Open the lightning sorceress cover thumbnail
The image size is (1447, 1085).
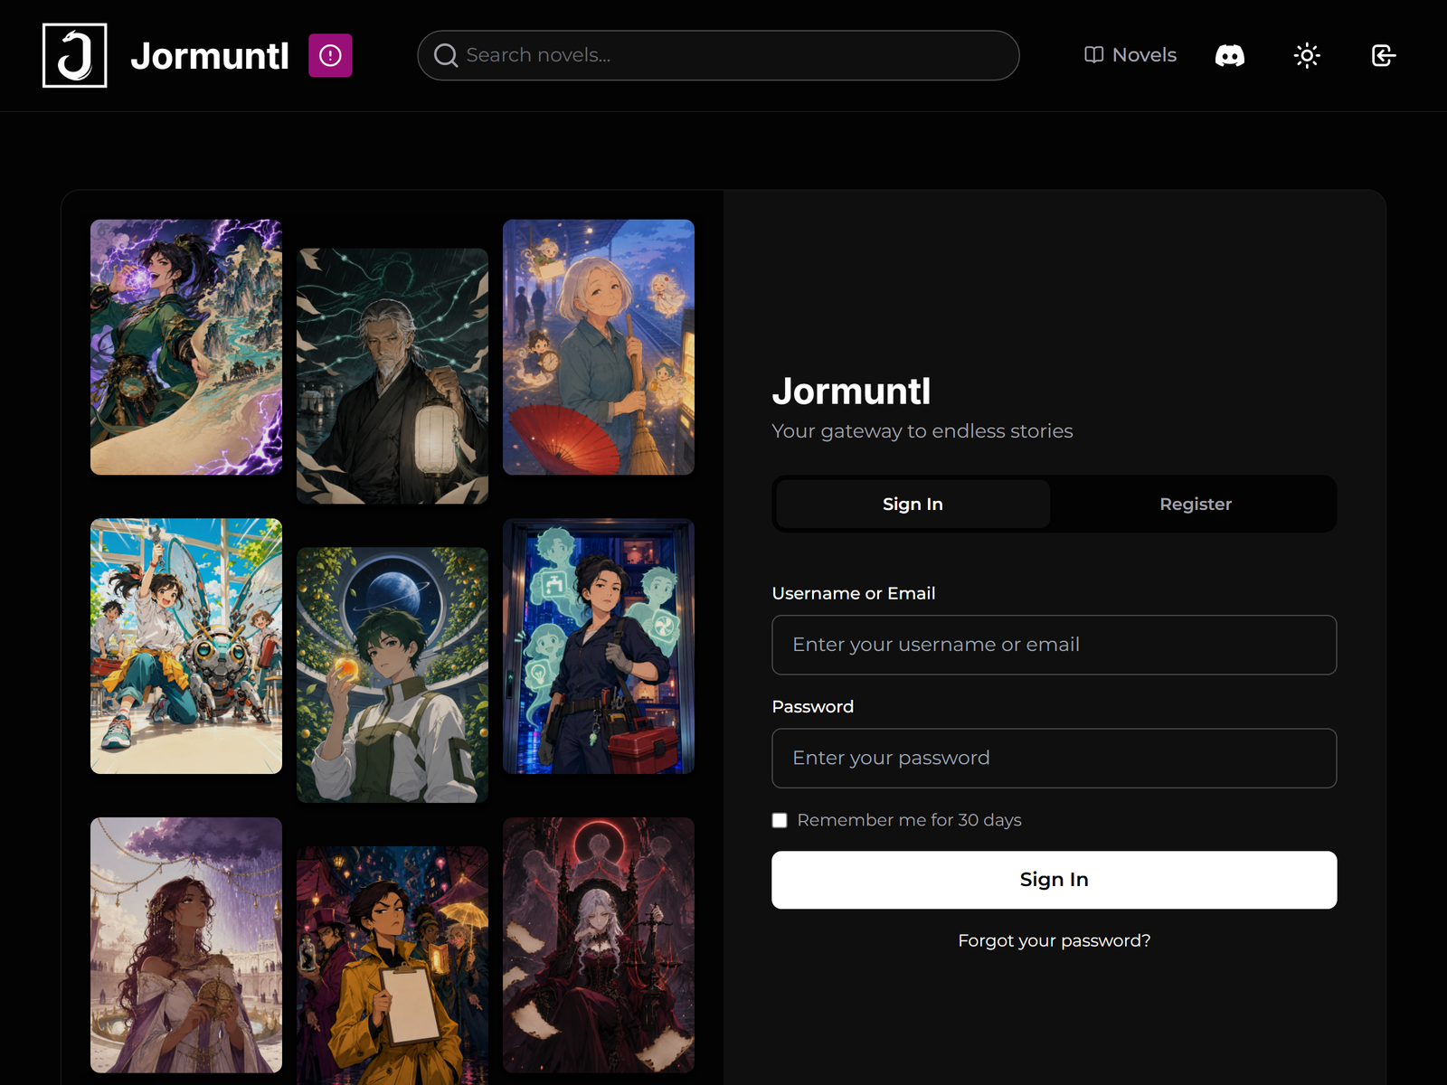(186, 347)
